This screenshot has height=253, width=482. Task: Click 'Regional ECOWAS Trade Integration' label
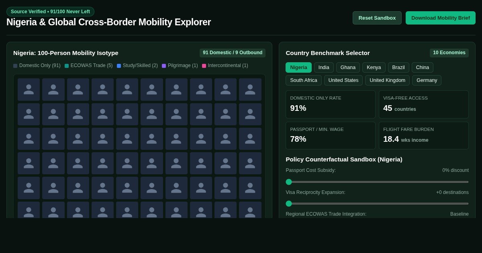(x=326, y=214)
